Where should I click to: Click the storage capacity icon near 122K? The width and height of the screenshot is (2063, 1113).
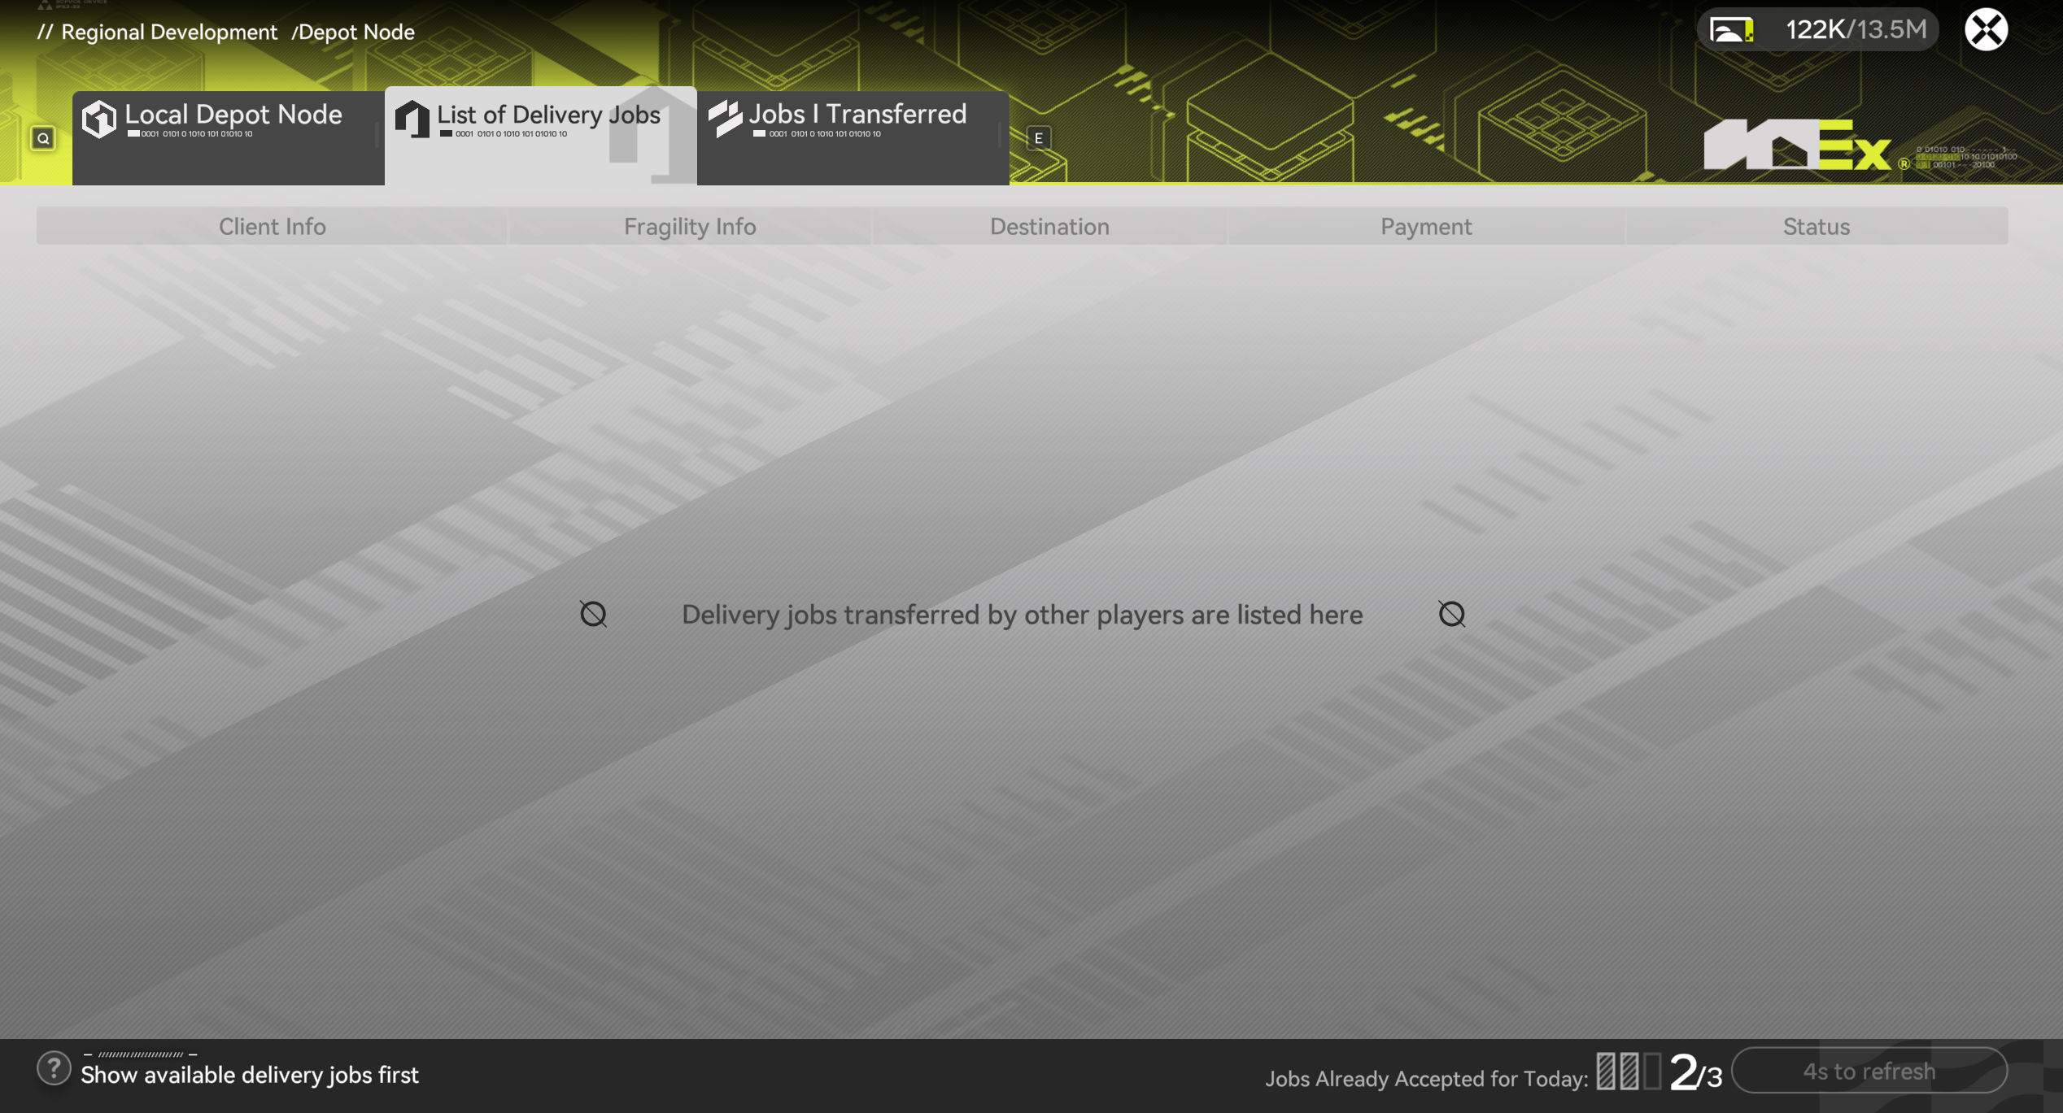(x=1731, y=30)
